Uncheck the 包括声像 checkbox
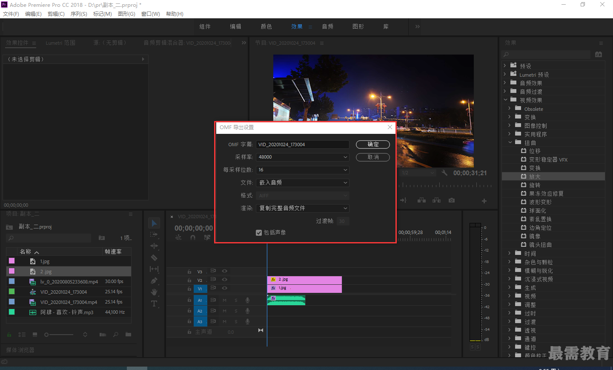Image resolution: width=613 pixels, height=370 pixels. pyautogui.click(x=258, y=233)
